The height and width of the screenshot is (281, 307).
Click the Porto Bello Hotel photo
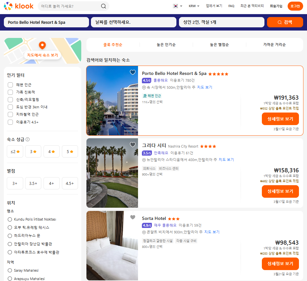pyautogui.click(x=112, y=101)
